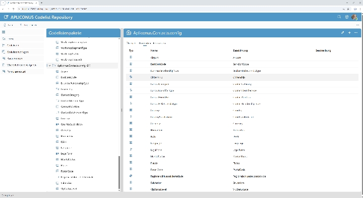Bookmark this page with the star
363x198 pixels.
[348, 9]
